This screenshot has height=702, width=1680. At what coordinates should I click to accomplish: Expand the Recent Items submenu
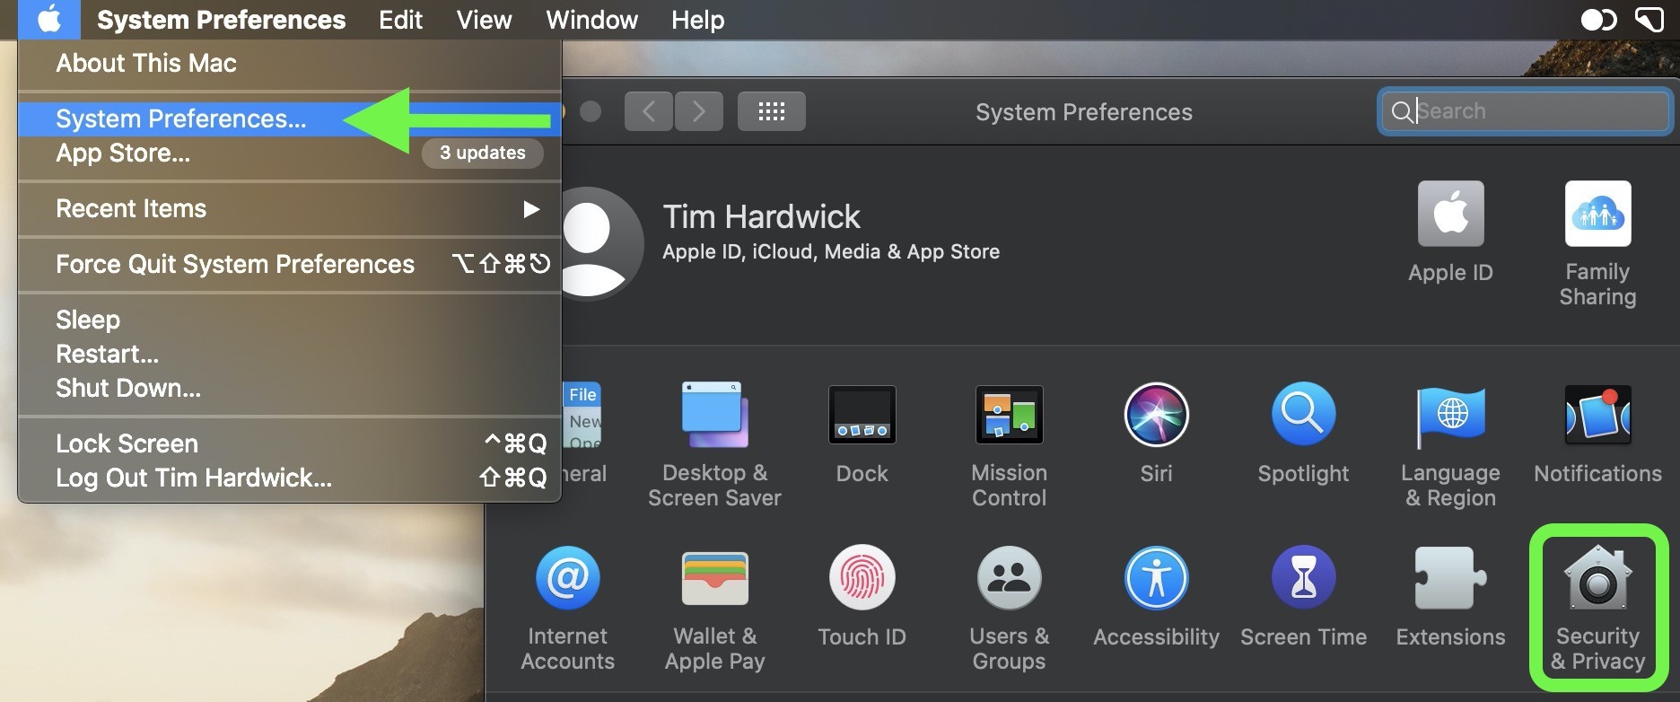pyautogui.click(x=289, y=208)
